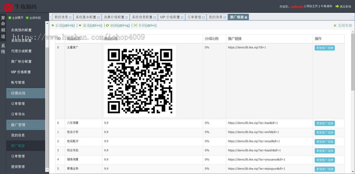Close the second 我的信息 tab
355x174 pixels.
[x=225, y=17]
